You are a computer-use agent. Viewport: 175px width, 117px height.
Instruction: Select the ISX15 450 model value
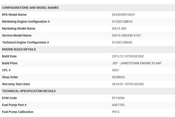119,29
